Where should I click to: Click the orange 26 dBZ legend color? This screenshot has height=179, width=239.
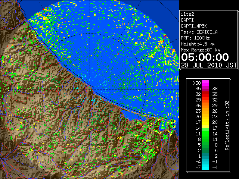tap(205, 106)
